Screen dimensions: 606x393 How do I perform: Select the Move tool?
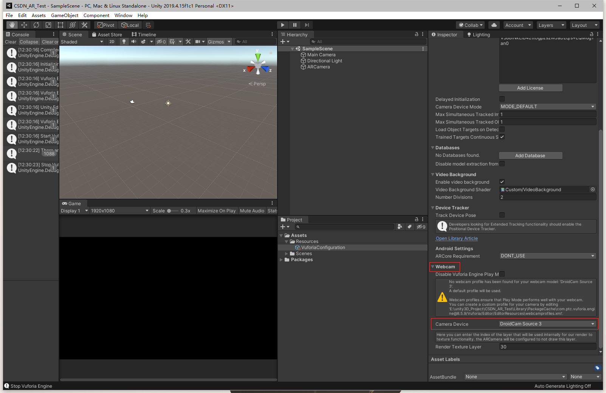coord(24,25)
